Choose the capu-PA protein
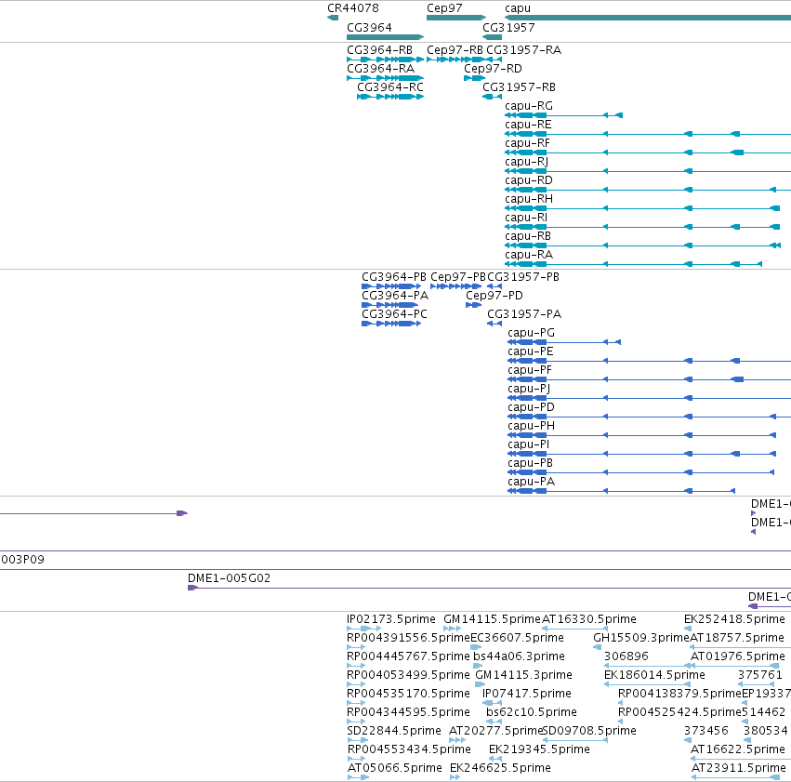Screen dimensions: 791x782 point(622,491)
